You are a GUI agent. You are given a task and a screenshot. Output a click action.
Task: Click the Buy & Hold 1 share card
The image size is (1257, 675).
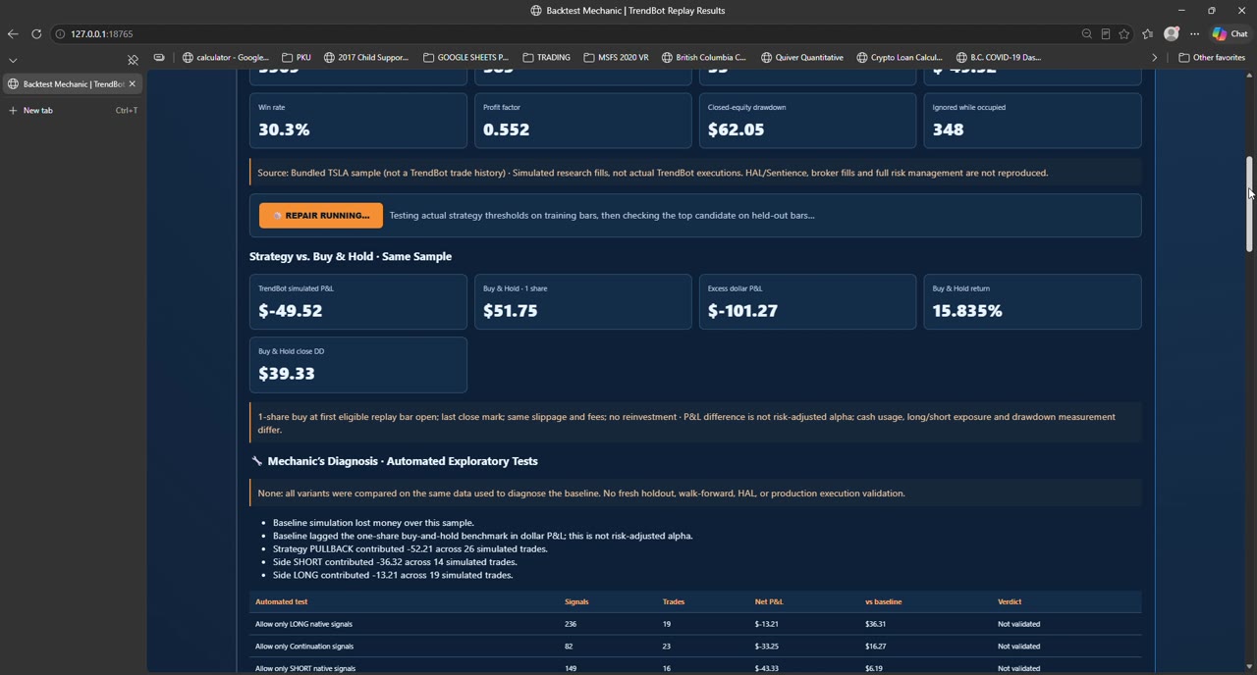pyautogui.click(x=583, y=301)
